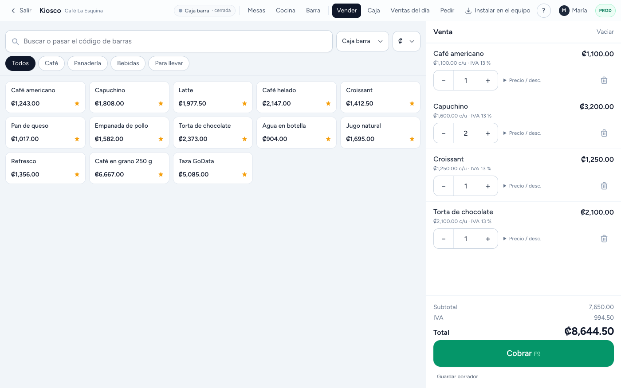Click Instalar en el equipo
621x388 pixels.
tap(498, 11)
